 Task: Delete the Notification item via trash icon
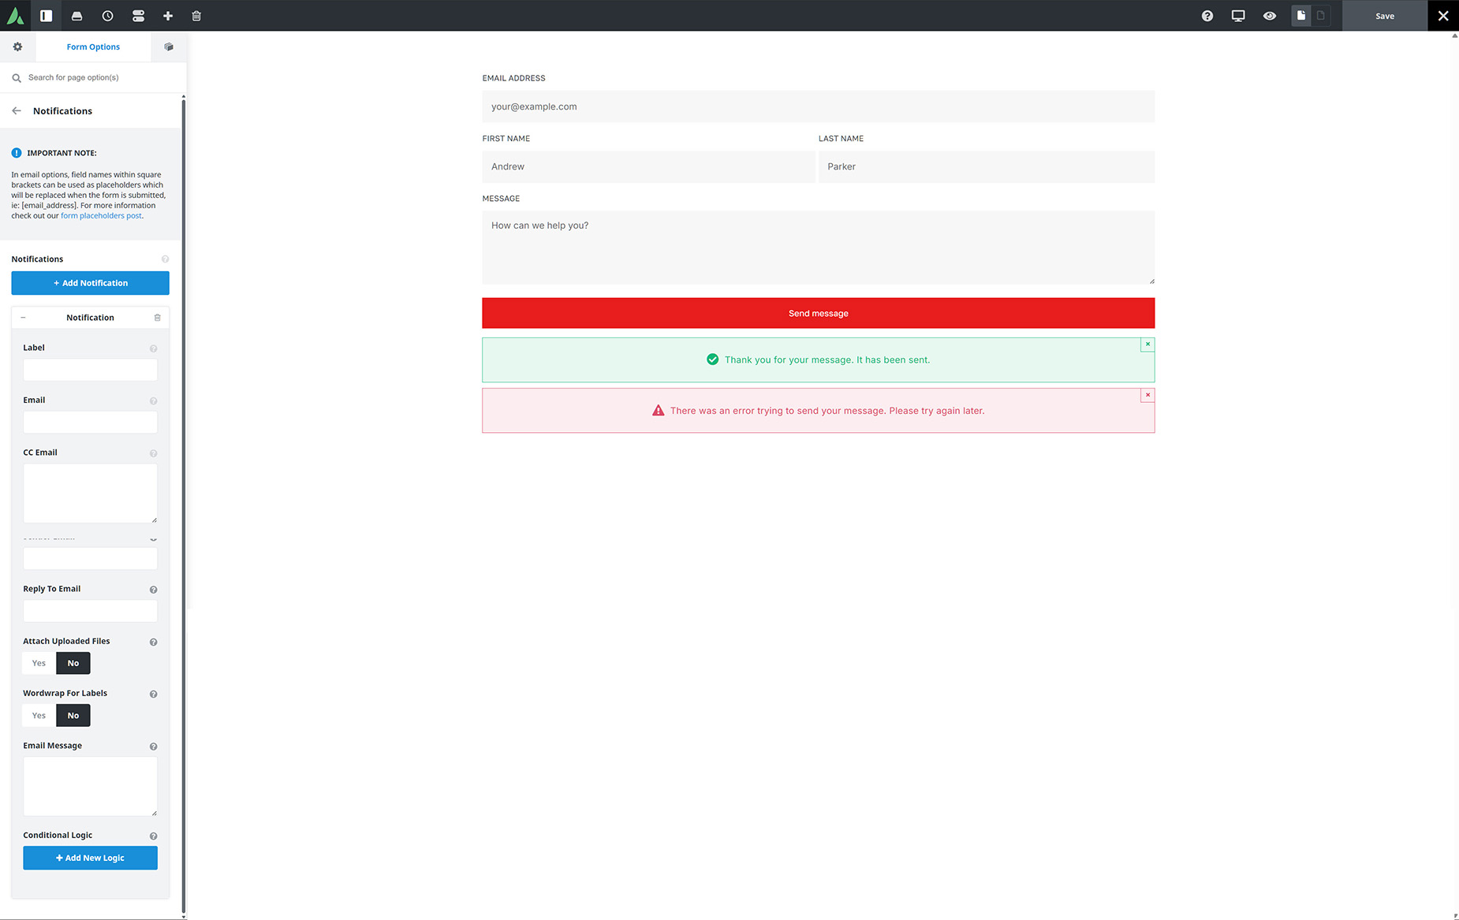click(157, 318)
